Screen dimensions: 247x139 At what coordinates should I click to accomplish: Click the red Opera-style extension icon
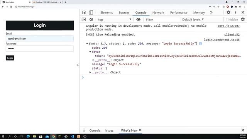tap(228, 7)
